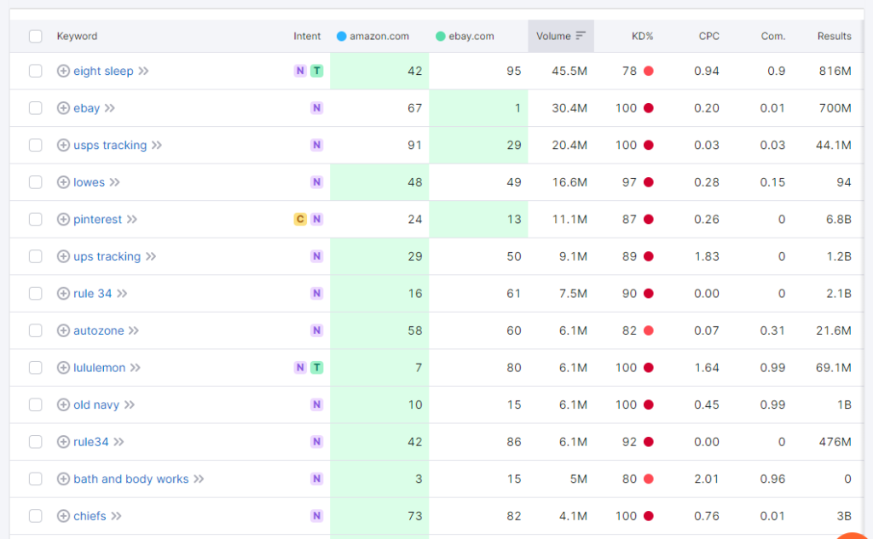
Task: Sort by the Com. column header
Action: click(x=772, y=36)
